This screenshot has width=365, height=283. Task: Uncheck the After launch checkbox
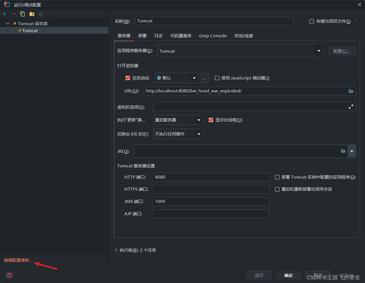point(128,78)
